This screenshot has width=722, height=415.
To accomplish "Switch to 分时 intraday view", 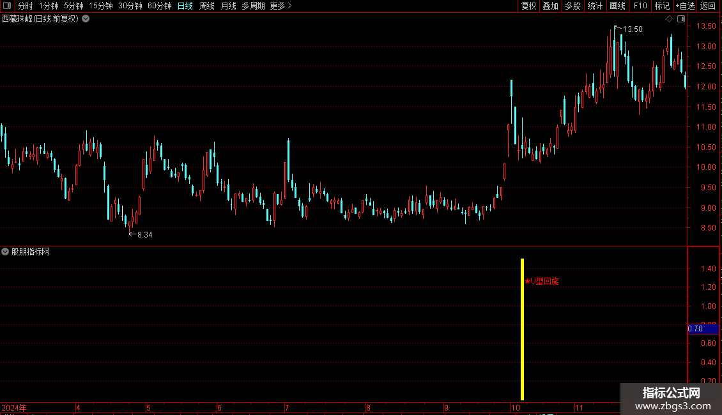I will [x=26, y=6].
